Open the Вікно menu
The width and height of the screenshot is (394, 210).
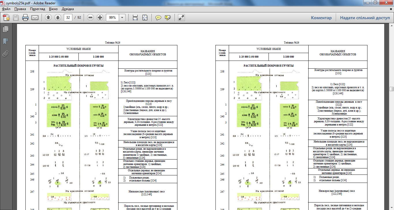pos(53,9)
